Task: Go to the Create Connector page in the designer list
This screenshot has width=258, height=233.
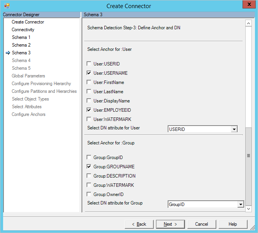Action: pos(28,22)
